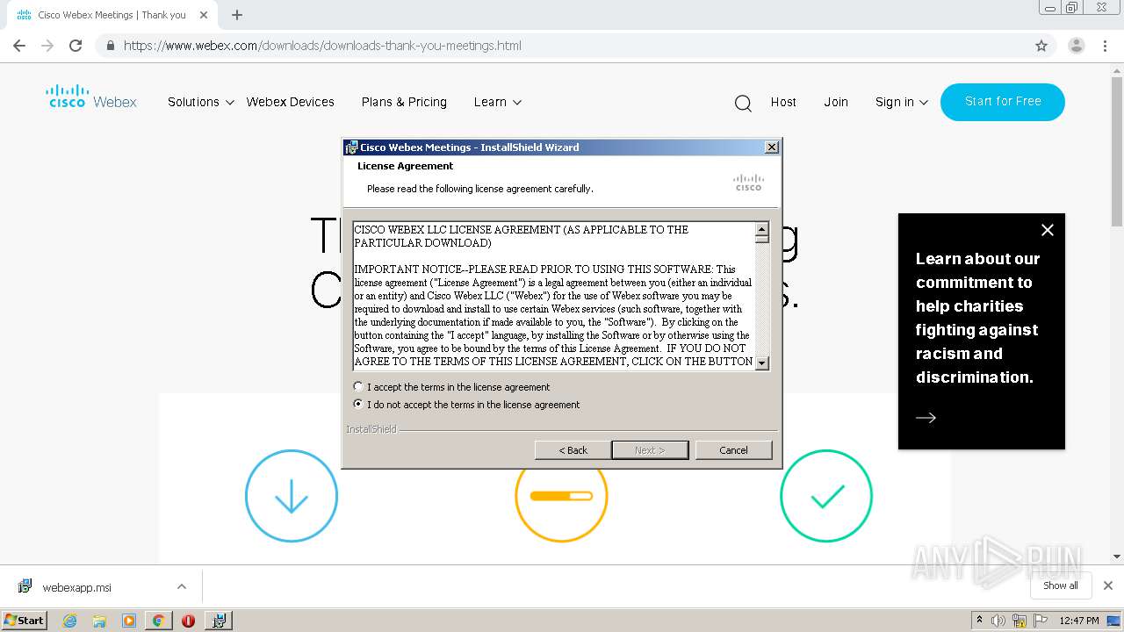
Task: Switch to the Cisco Webex Meetings tab
Action: 112,15
